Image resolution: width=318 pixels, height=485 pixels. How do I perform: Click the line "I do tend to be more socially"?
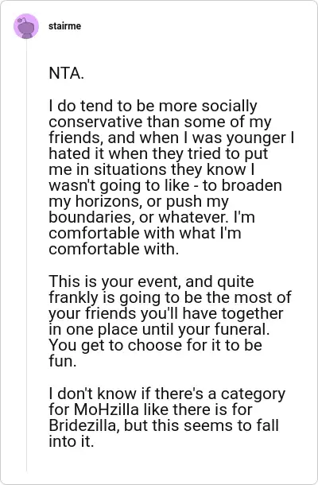[x=153, y=106]
